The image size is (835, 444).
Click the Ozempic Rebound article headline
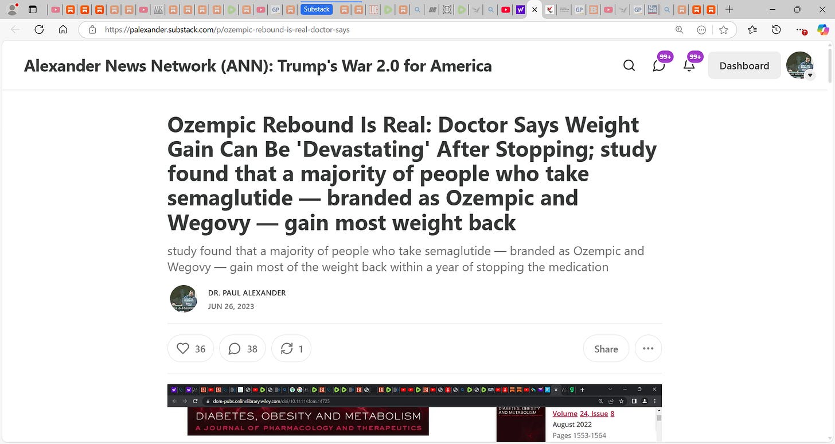click(x=412, y=173)
